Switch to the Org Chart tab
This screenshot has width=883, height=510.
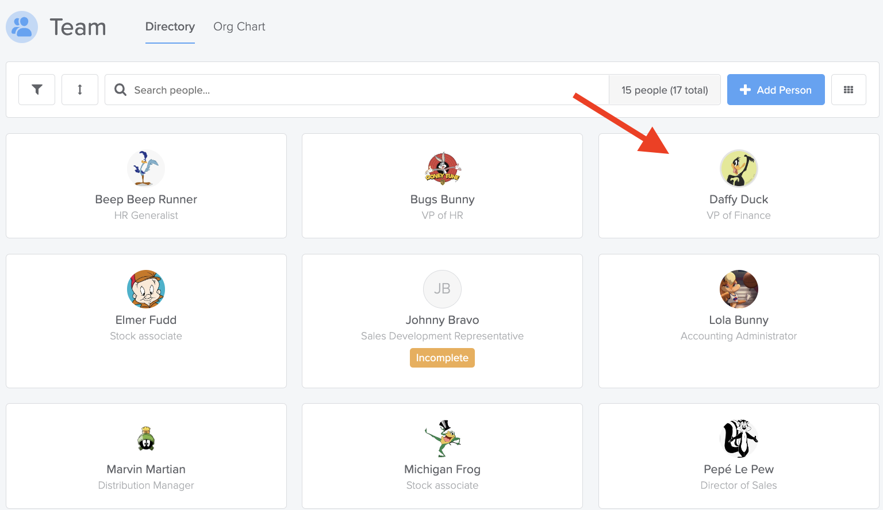[239, 26]
